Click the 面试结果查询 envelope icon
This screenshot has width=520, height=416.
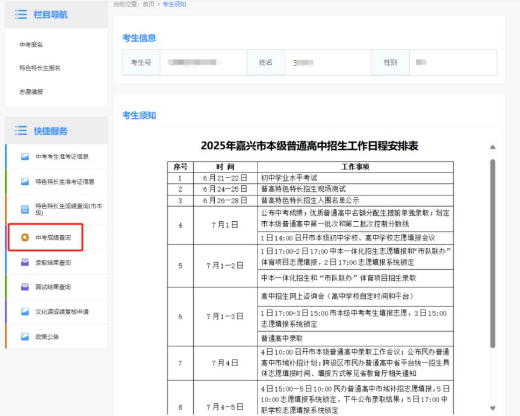pos(25,287)
